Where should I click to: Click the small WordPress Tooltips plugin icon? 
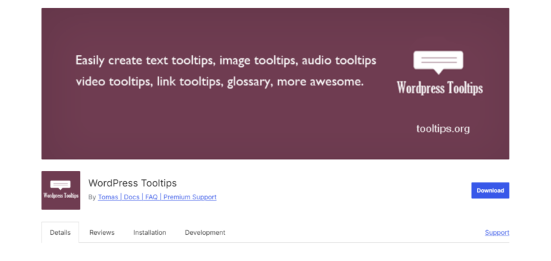pyautogui.click(x=60, y=191)
